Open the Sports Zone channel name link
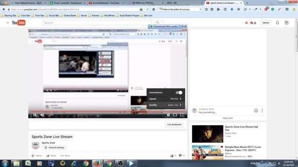Viewport: 298px width, 167px height. (48, 143)
